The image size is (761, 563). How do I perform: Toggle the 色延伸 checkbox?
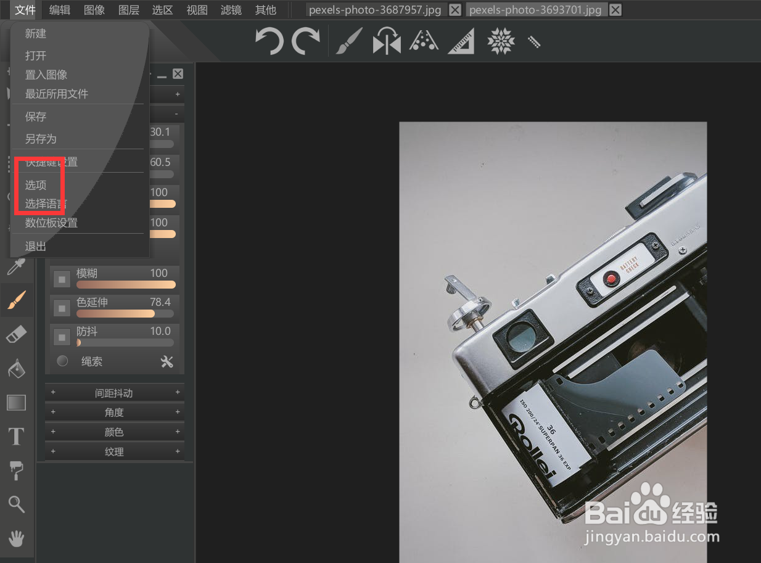click(x=62, y=307)
